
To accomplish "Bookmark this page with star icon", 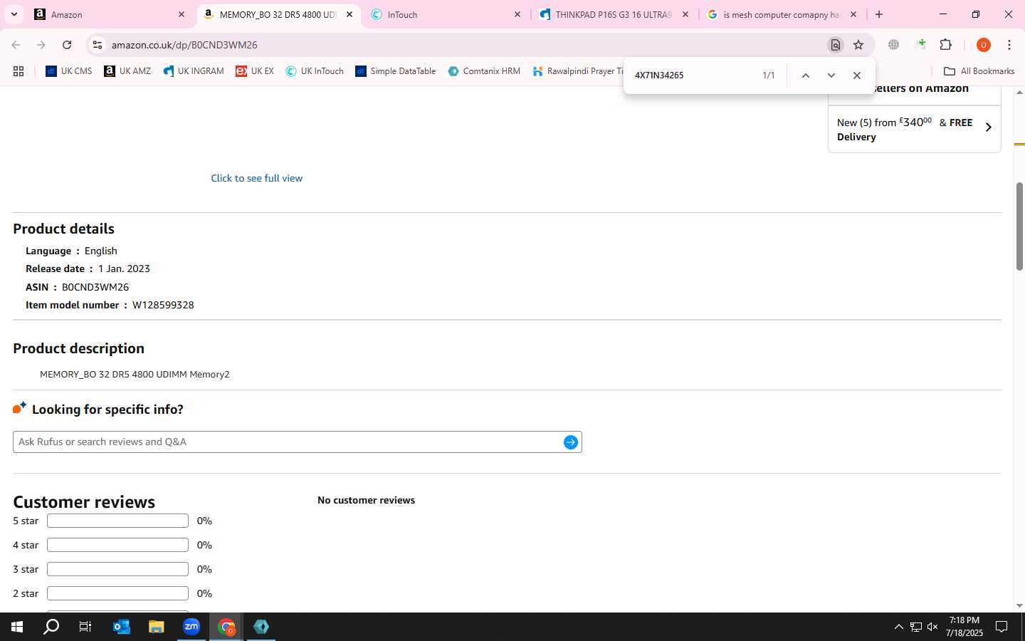I will [x=858, y=45].
